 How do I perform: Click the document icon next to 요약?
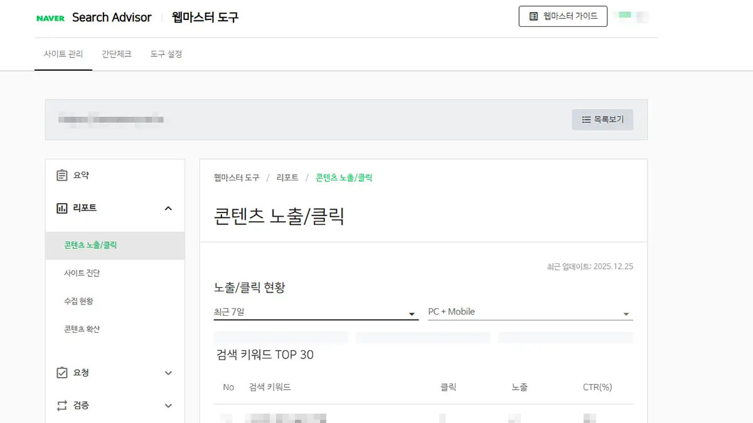pyautogui.click(x=60, y=175)
